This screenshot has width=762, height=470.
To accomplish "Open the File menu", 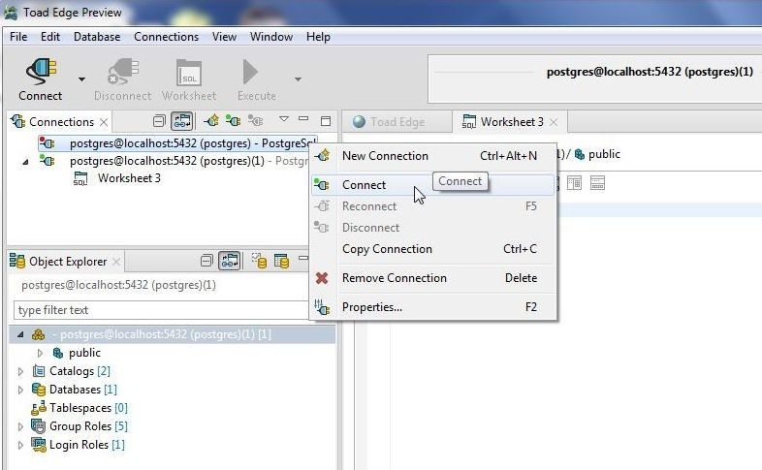I will pyautogui.click(x=18, y=37).
